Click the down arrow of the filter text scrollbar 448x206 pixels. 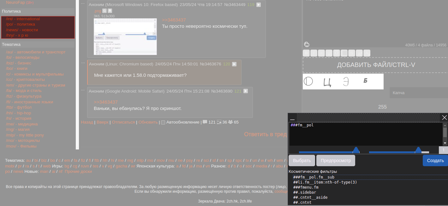445,143
